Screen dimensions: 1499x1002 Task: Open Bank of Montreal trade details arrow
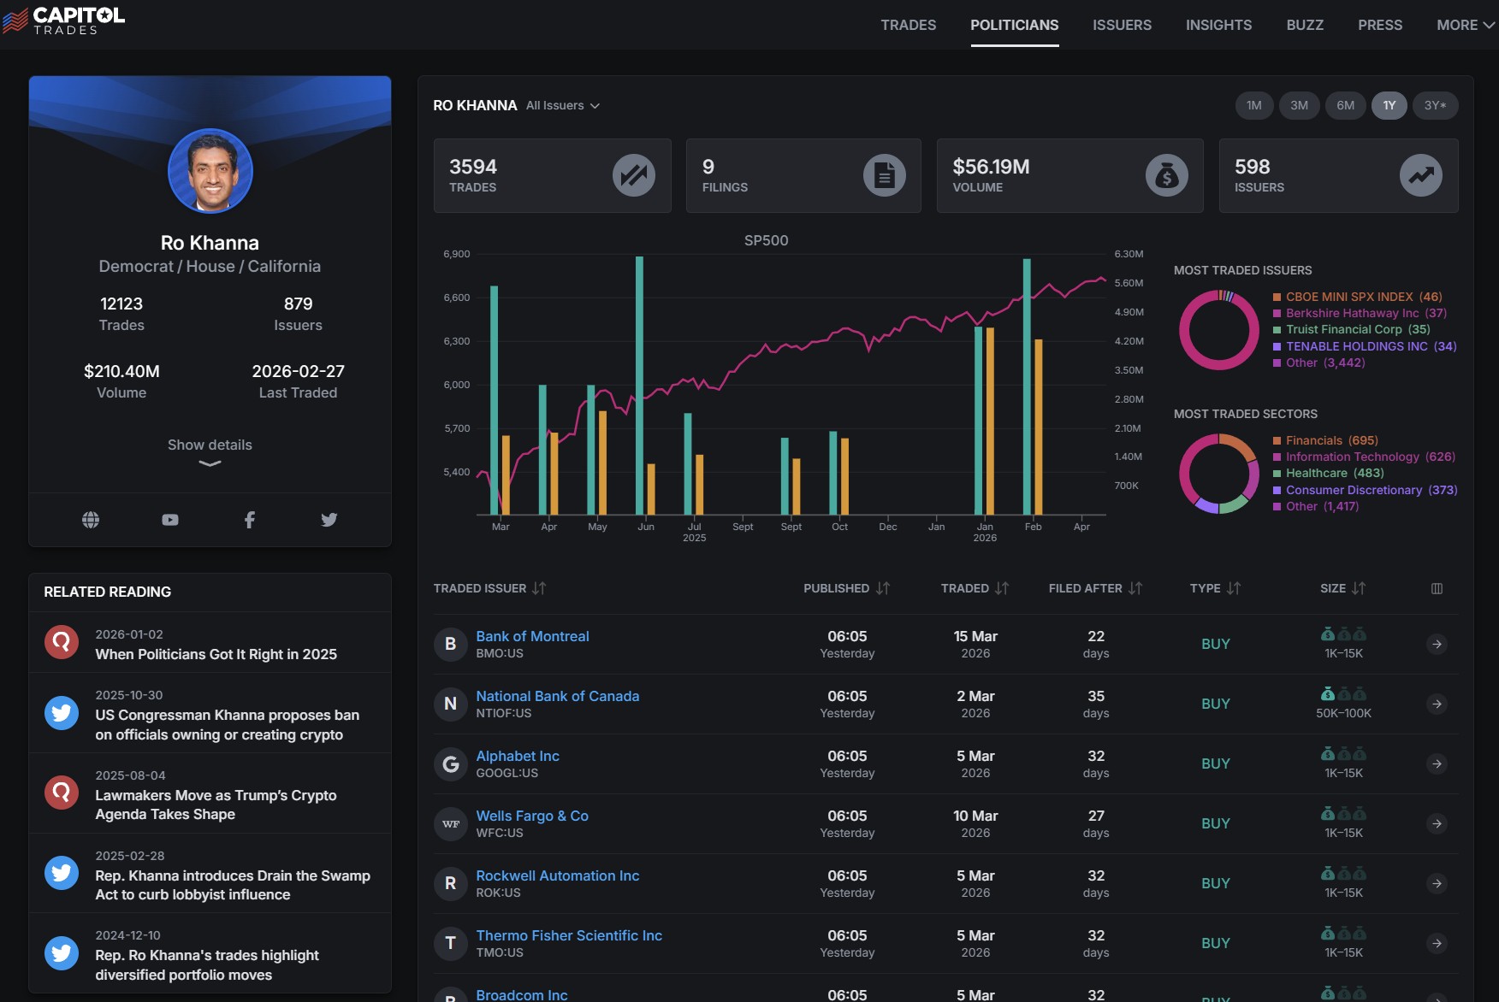[x=1437, y=644]
